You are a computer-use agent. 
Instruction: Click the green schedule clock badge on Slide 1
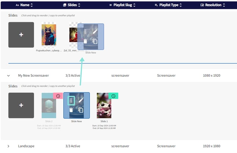point(114,96)
